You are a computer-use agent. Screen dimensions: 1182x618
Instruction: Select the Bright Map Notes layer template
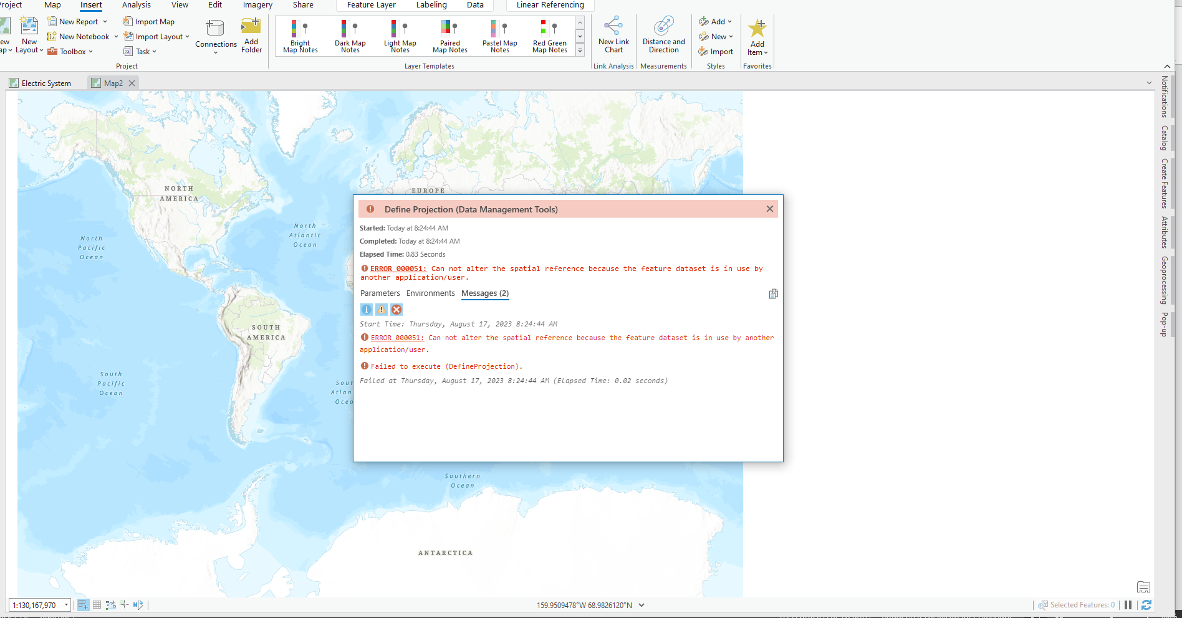(299, 35)
